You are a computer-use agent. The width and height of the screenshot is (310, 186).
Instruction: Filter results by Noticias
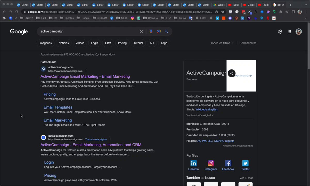coord(64,43)
